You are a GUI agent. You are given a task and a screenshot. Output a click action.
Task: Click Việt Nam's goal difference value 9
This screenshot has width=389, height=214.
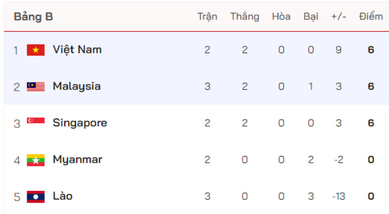coord(339,50)
